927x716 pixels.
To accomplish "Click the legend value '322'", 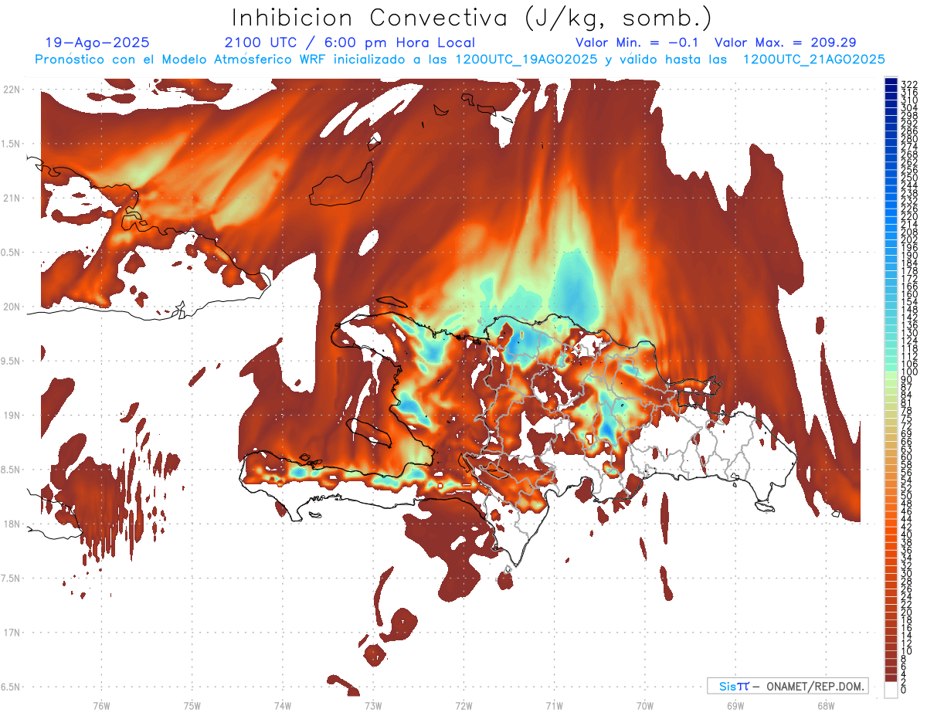I will coord(909,83).
